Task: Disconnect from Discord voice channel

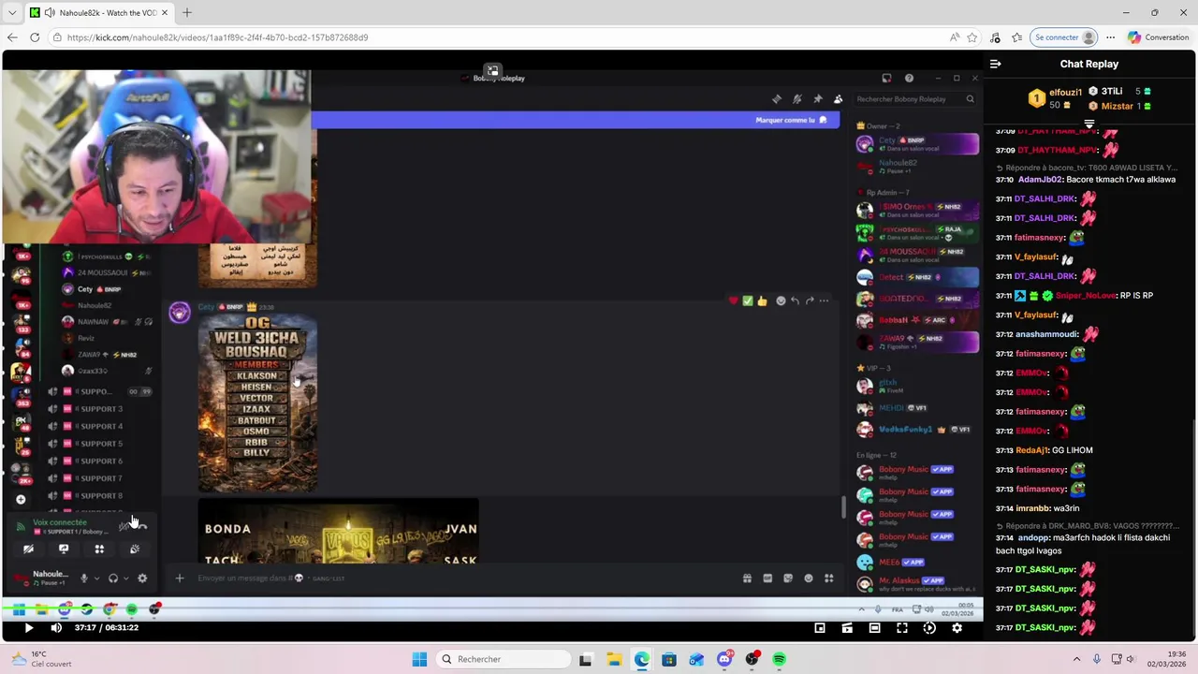Action: click(x=142, y=526)
